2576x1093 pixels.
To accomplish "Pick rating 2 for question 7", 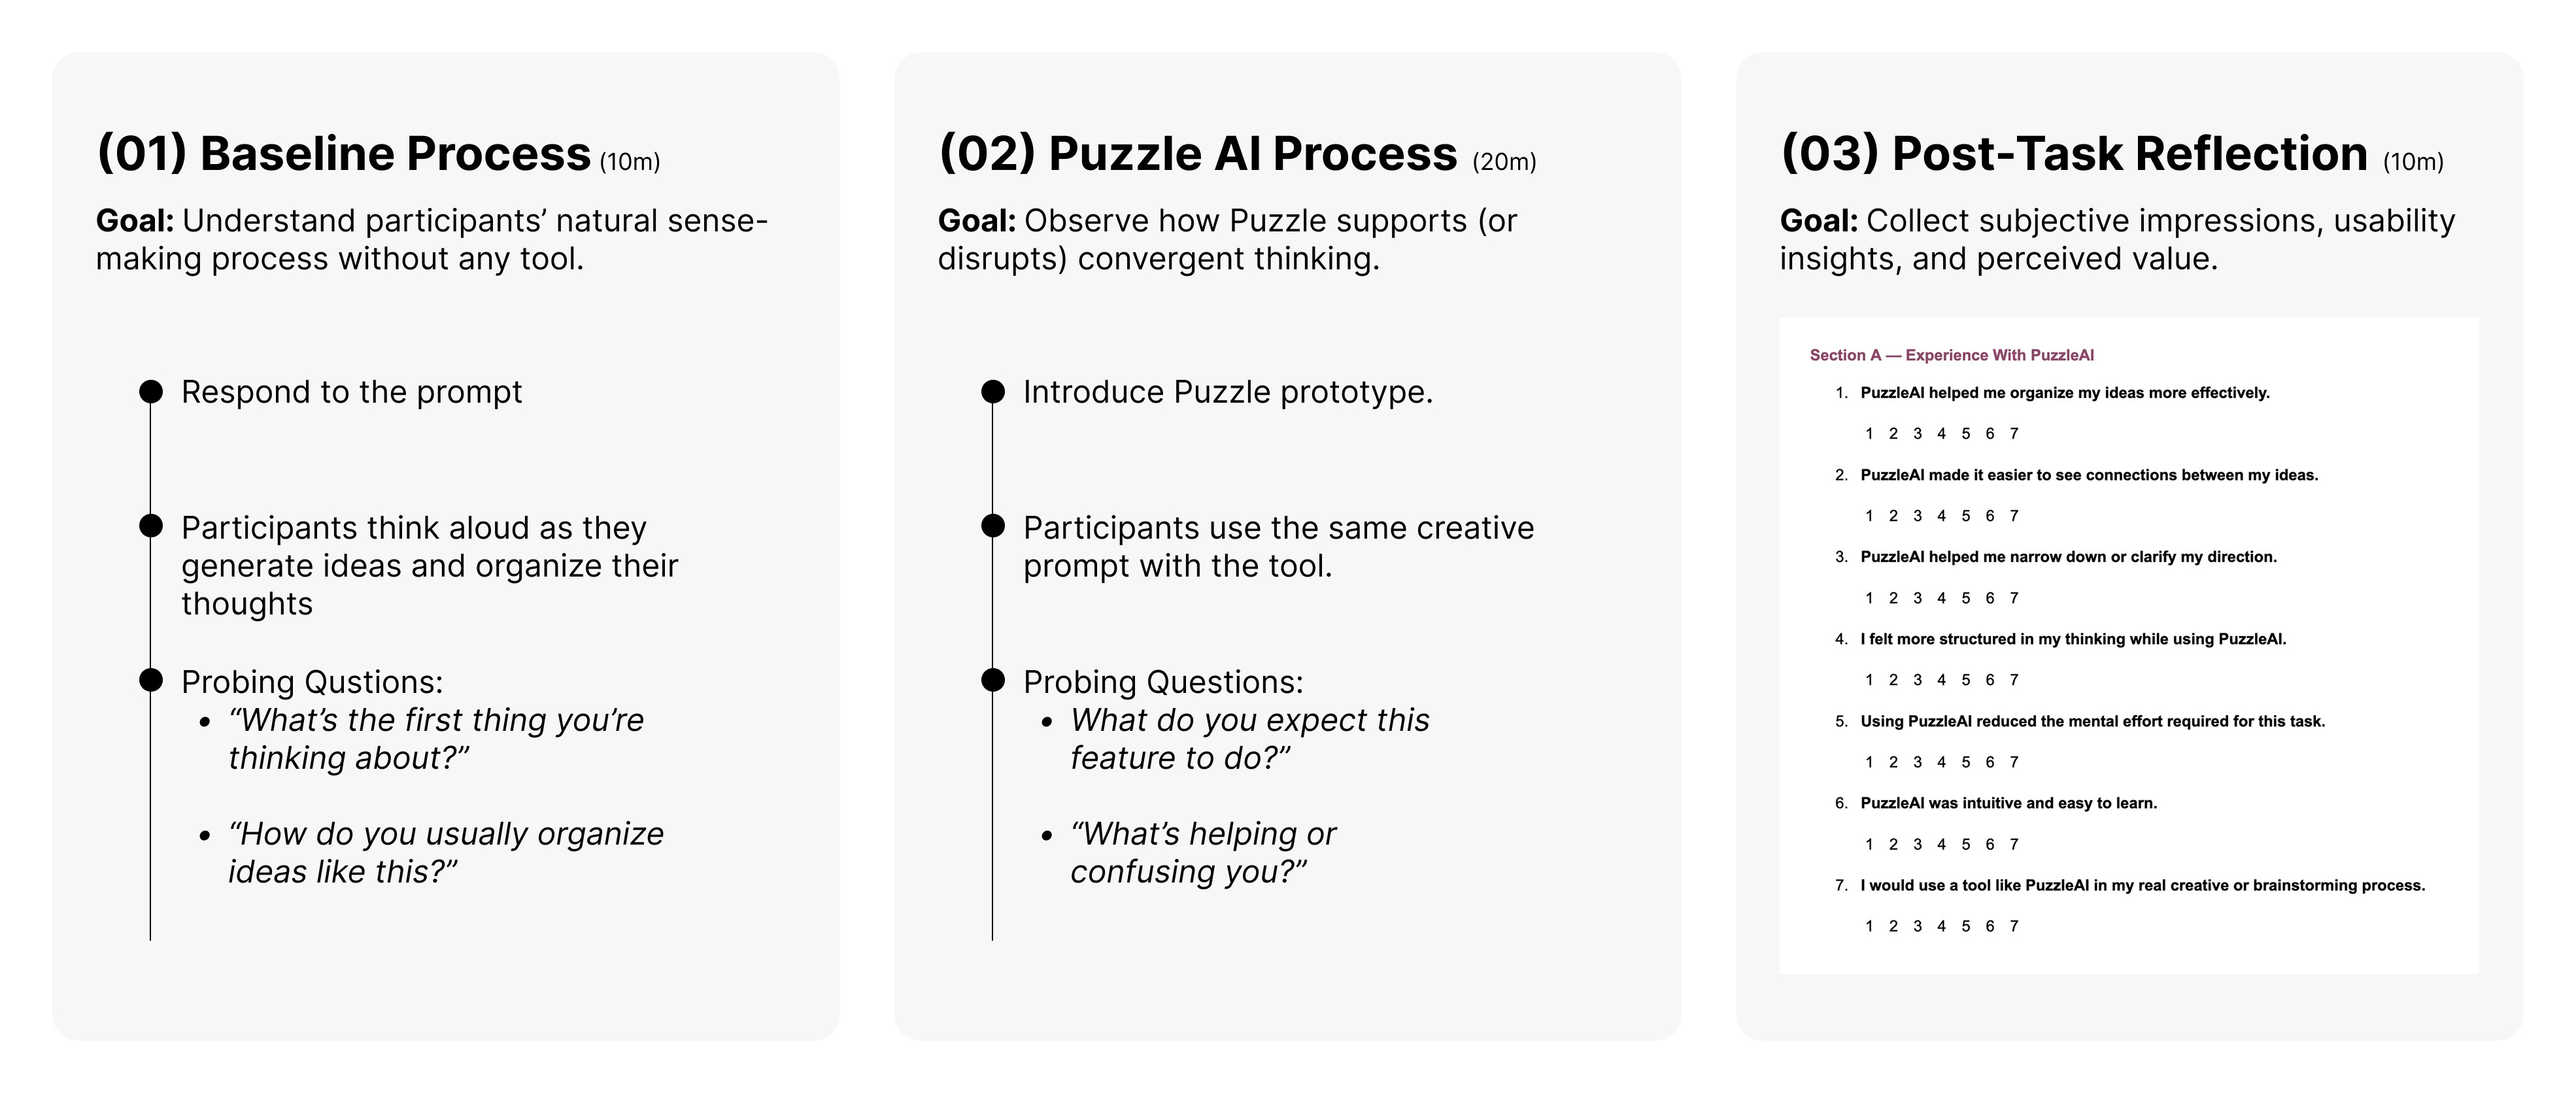I will [1893, 926].
